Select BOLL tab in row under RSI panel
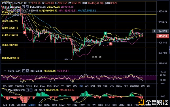Screen dimensions: 170x107 tap(119, 86)
